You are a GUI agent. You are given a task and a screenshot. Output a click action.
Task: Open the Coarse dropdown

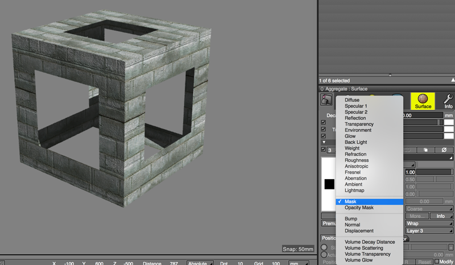(429, 209)
